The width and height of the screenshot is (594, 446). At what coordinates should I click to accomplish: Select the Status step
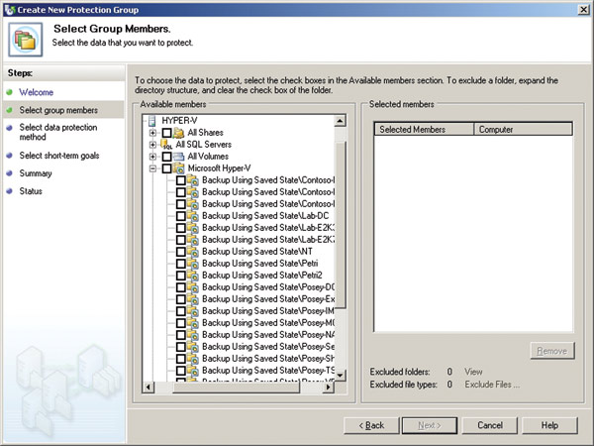click(x=31, y=191)
